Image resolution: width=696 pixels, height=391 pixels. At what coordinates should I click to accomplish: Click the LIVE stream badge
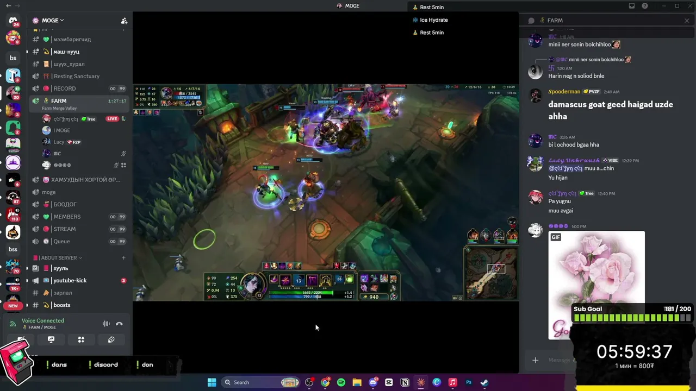113,119
